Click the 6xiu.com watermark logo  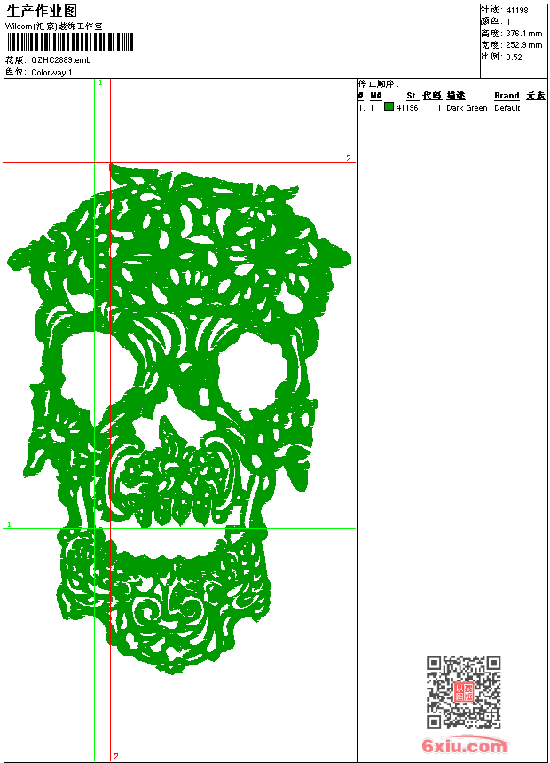tap(465, 746)
